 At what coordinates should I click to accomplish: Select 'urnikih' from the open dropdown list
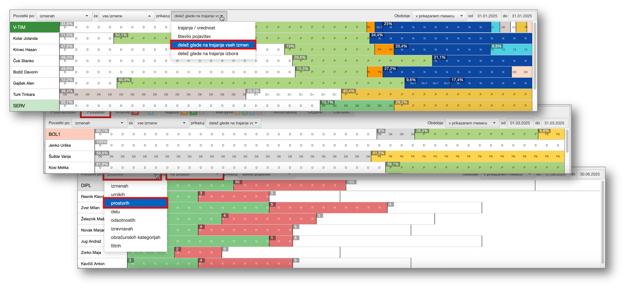118,194
